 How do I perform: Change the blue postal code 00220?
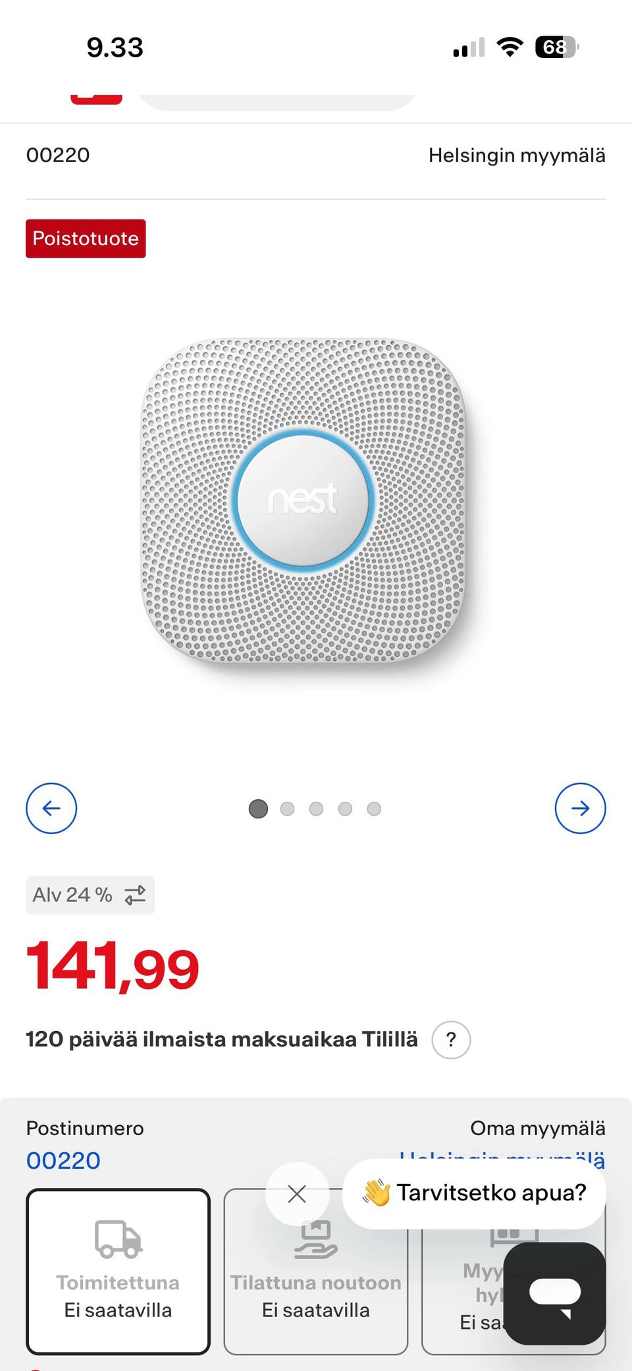point(63,1160)
